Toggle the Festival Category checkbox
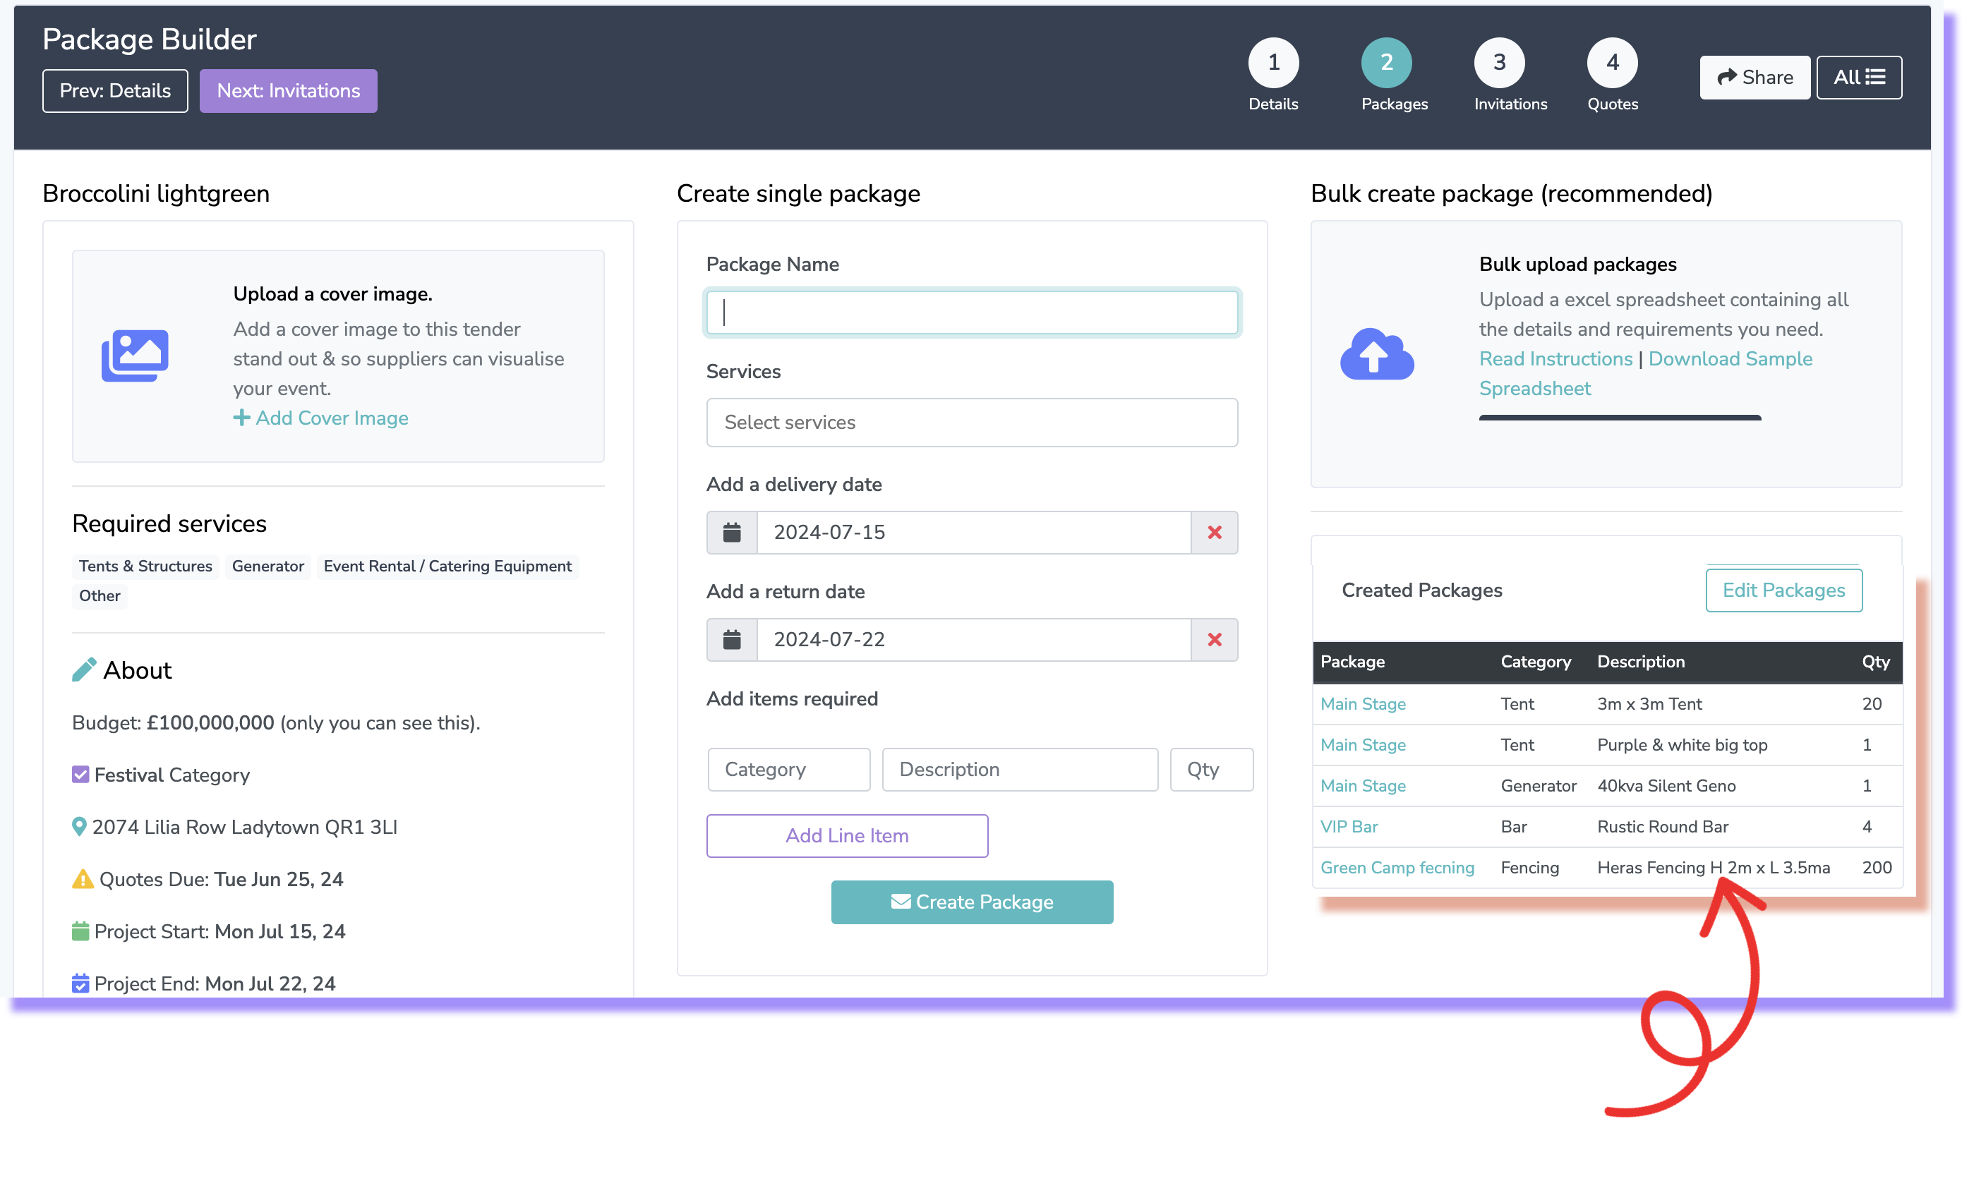Image resolution: width=1962 pixels, height=1181 pixels. click(x=80, y=775)
